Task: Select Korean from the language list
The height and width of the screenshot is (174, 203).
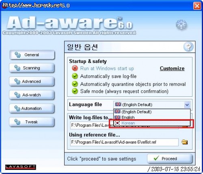Action: (x=152, y=123)
